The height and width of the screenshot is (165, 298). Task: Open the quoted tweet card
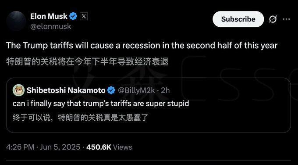149,105
